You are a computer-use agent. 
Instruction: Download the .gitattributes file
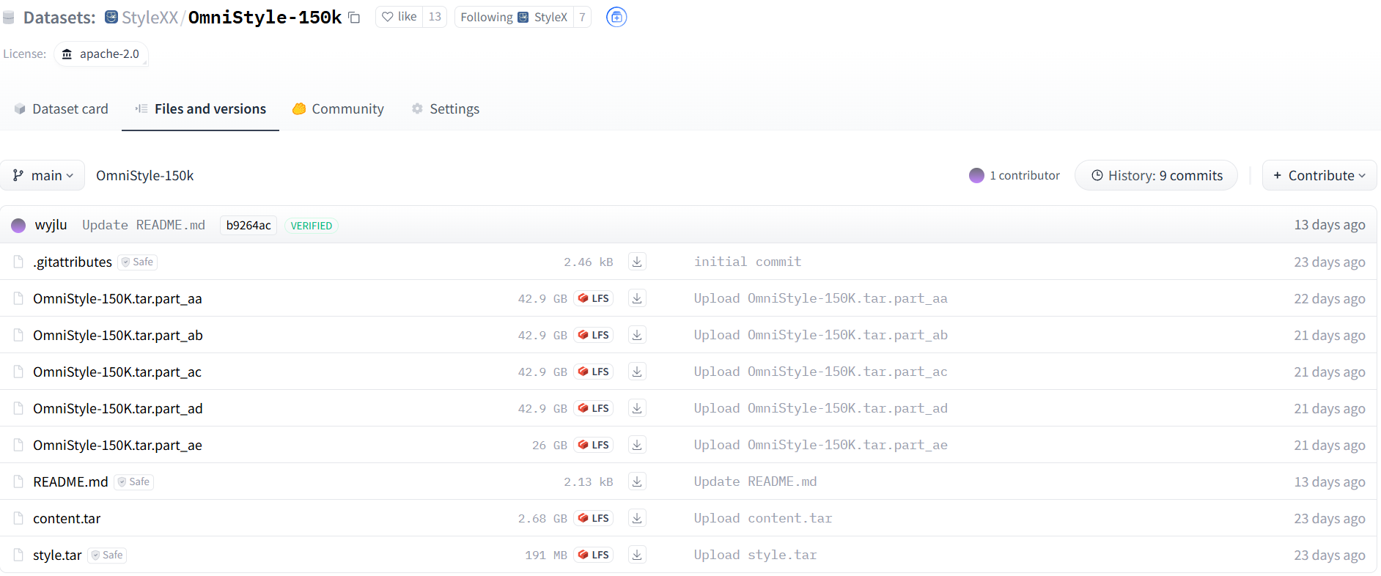tap(637, 262)
